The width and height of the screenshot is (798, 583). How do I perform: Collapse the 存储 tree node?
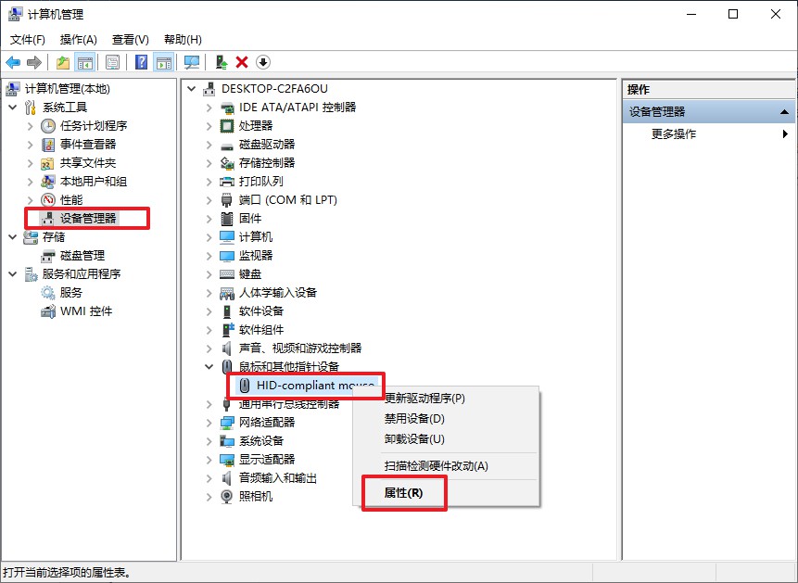[x=13, y=237]
